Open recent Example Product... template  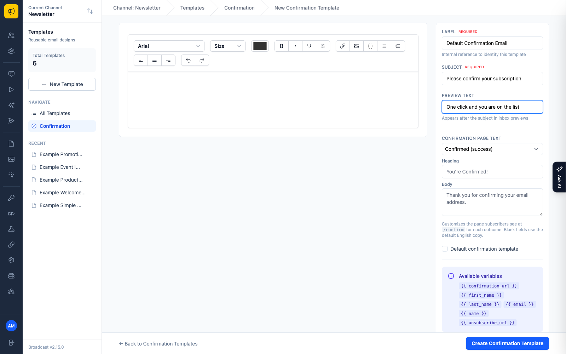coord(62,180)
